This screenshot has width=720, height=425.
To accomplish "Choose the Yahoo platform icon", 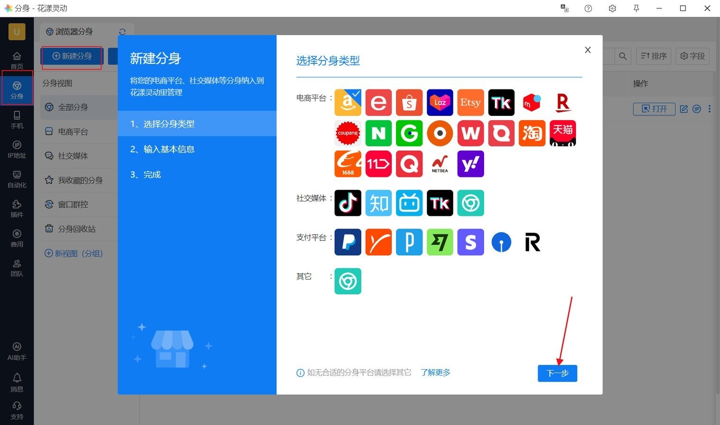I will pos(470,164).
